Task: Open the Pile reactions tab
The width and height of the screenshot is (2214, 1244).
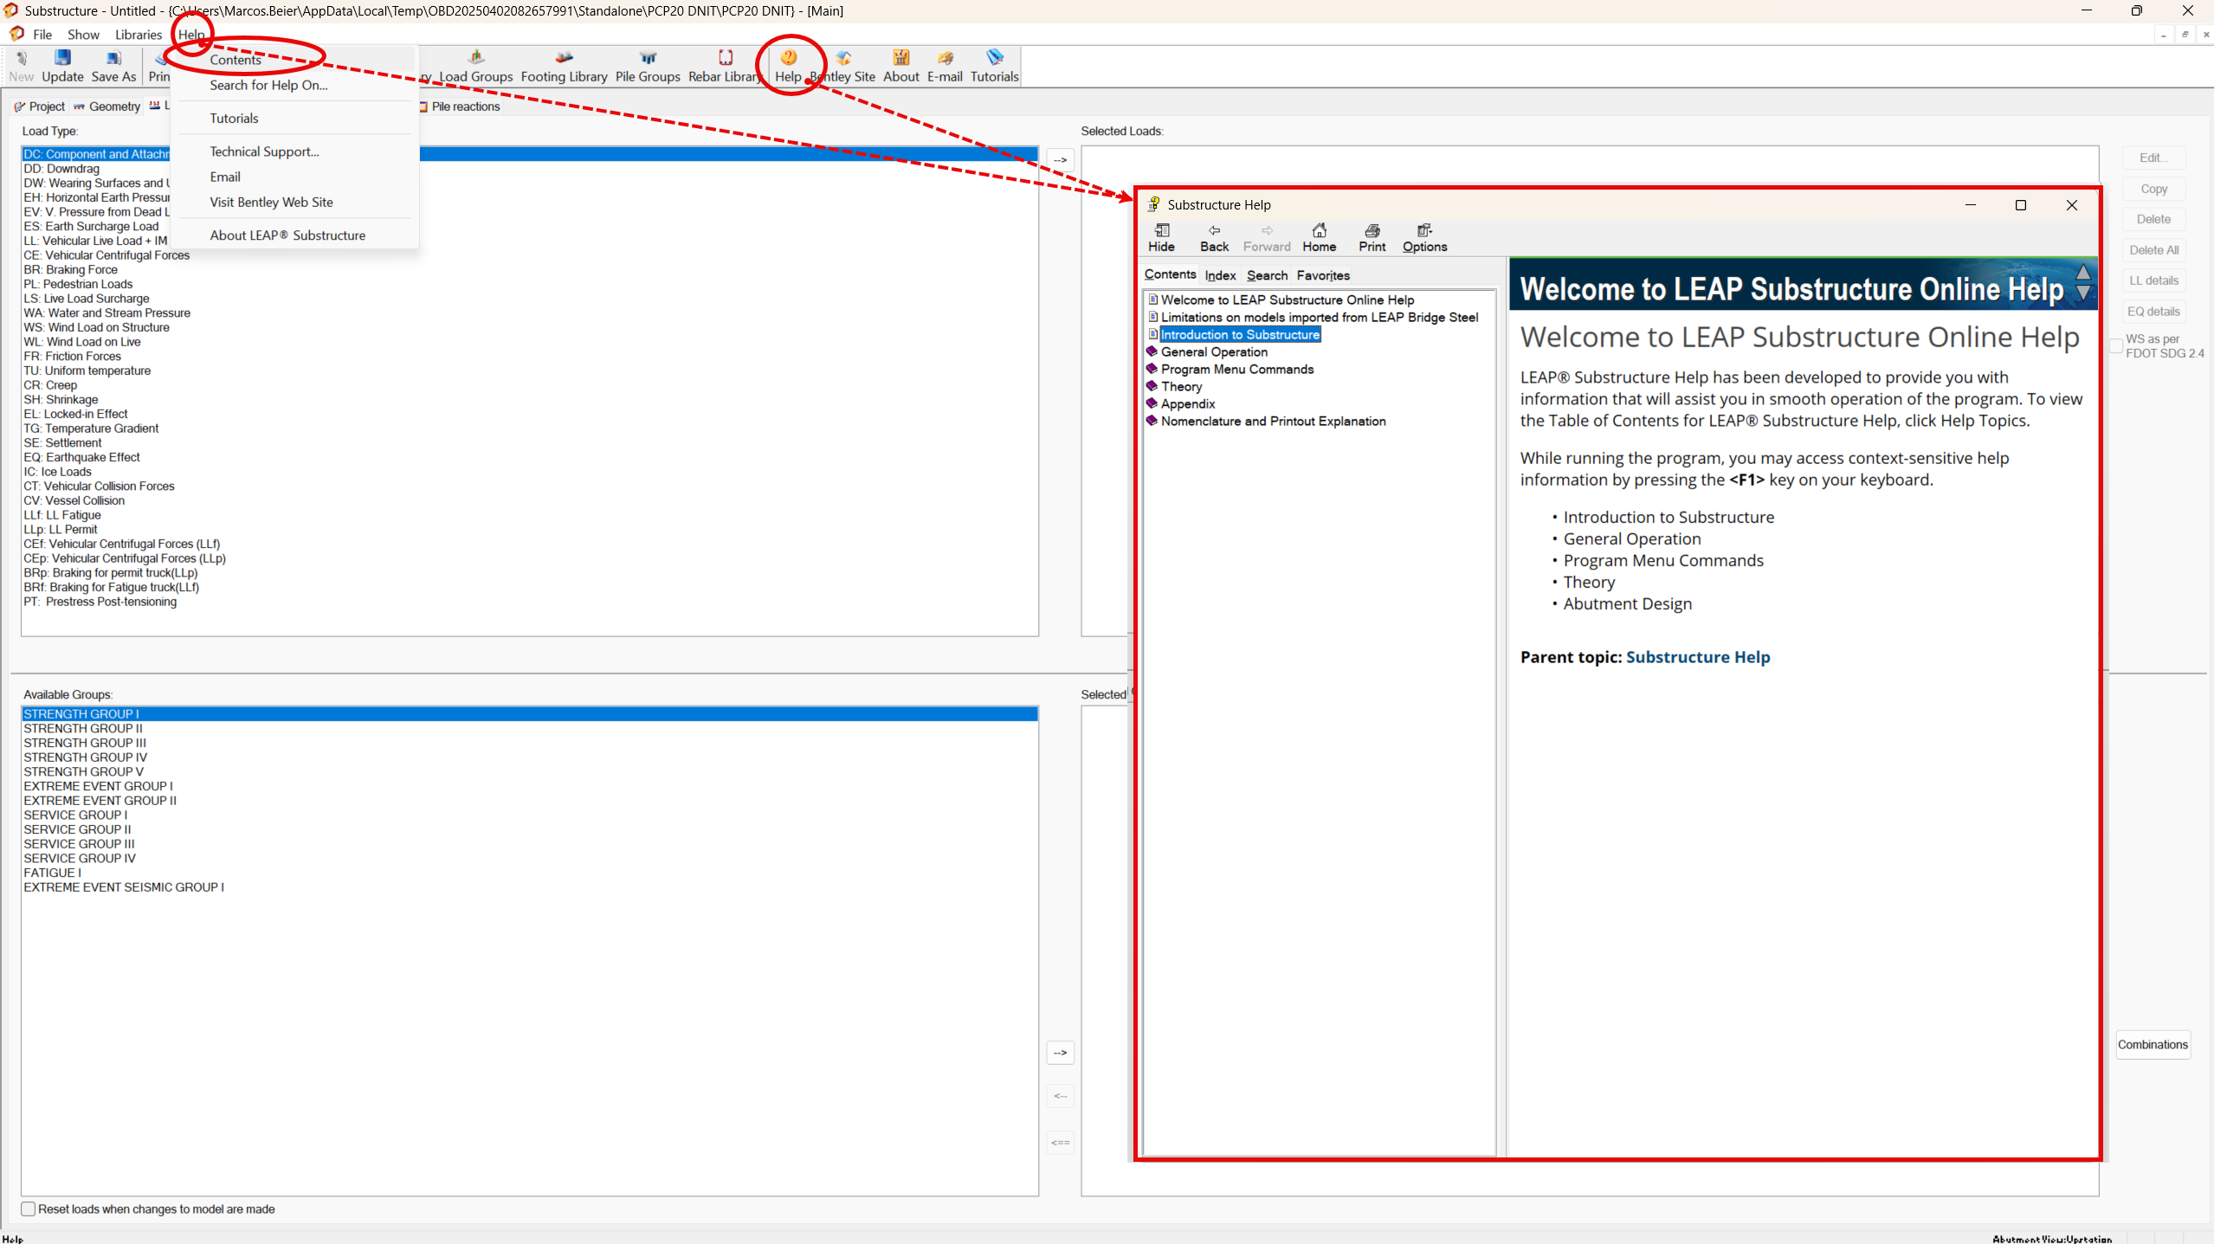Action: click(459, 106)
